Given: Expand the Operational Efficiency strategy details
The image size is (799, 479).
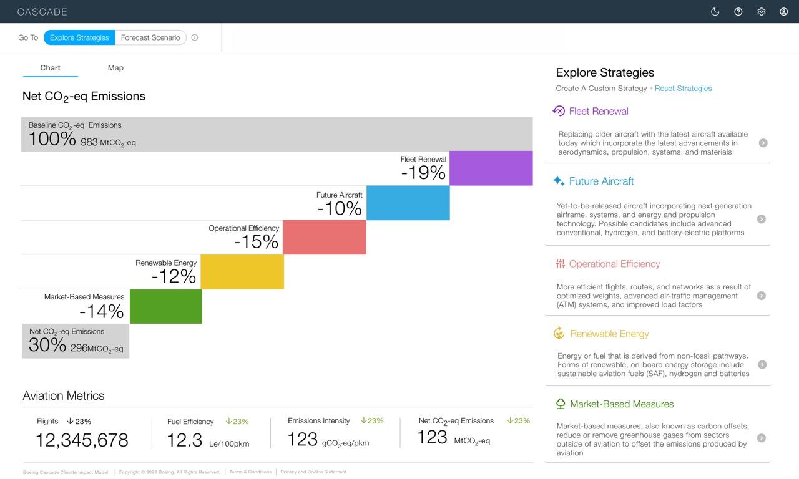Looking at the screenshot, I should click(762, 296).
